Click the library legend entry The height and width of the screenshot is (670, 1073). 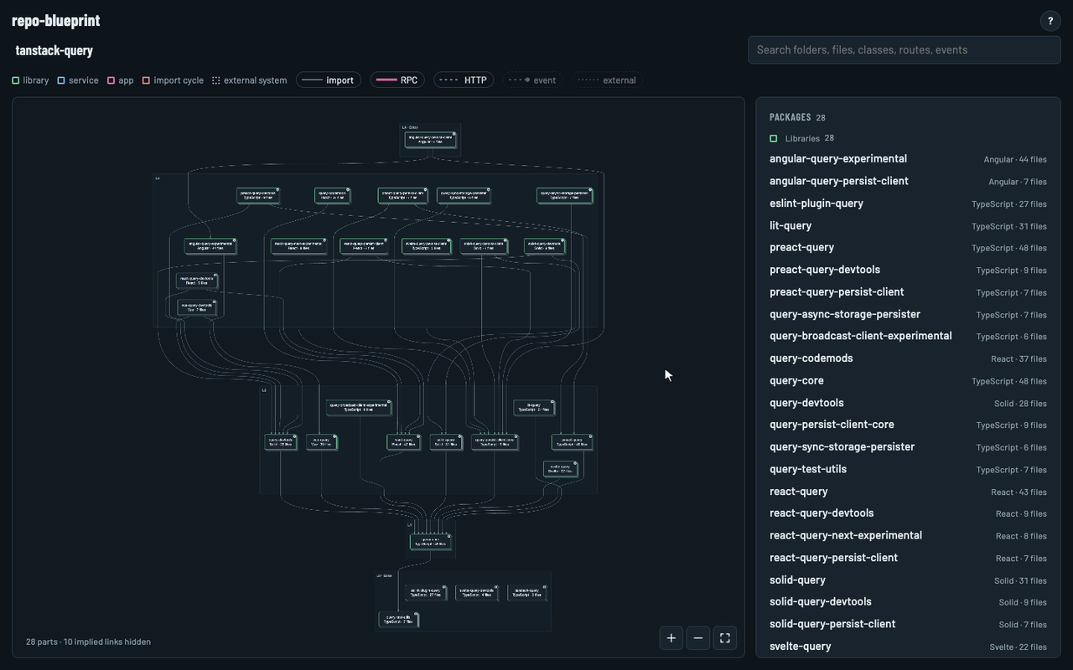tap(30, 80)
